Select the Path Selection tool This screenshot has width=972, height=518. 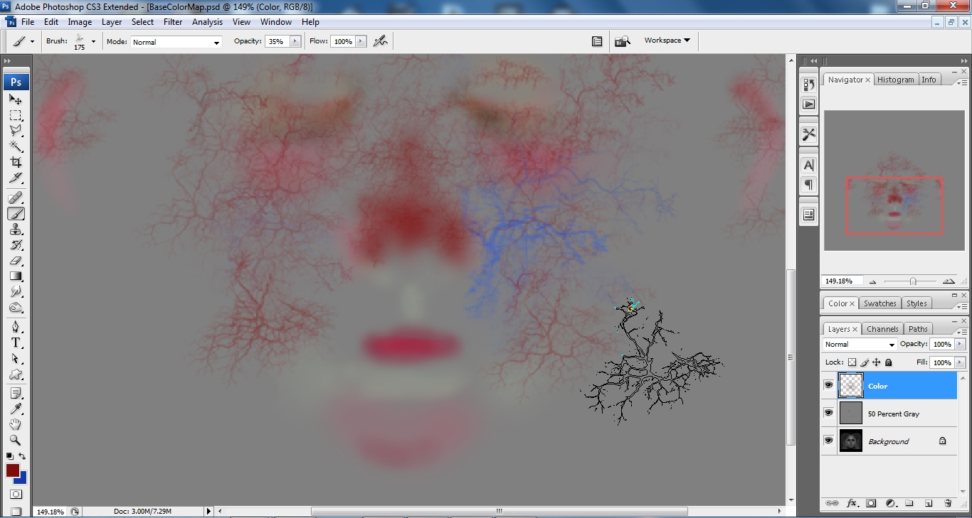pos(16,358)
